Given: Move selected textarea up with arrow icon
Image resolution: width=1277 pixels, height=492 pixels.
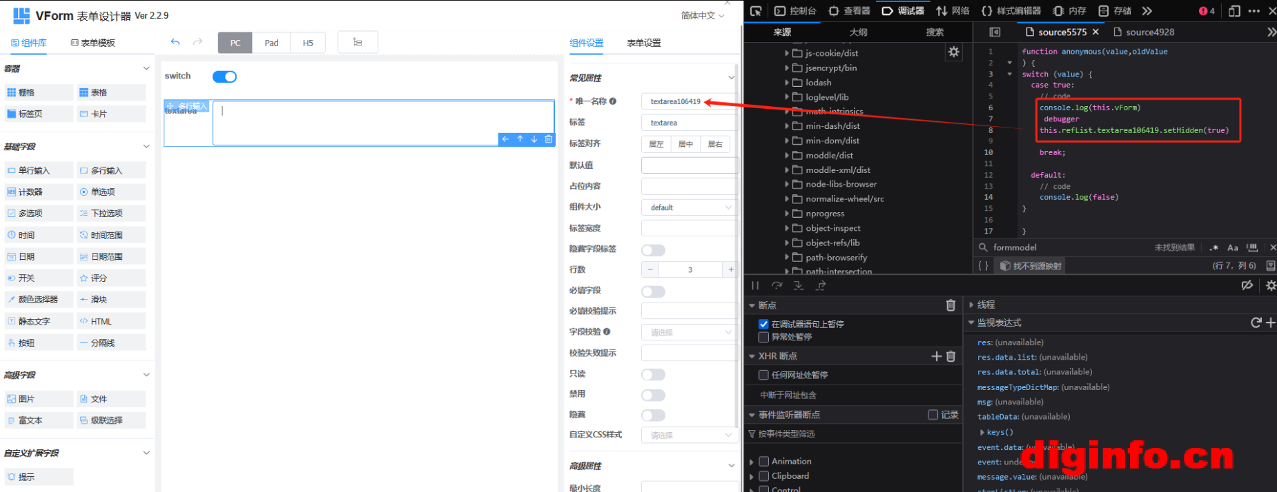Looking at the screenshot, I should [x=520, y=139].
